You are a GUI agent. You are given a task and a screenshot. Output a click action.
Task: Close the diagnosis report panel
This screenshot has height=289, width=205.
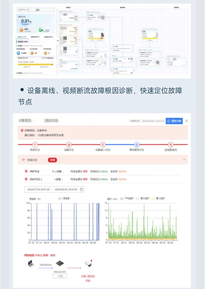pos(187,121)
